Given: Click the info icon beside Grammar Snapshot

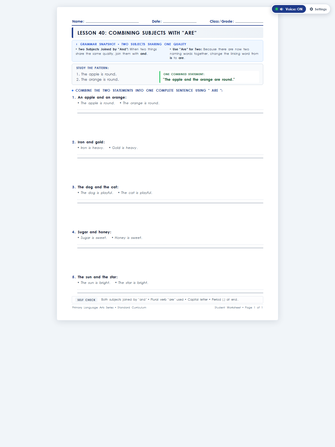Looking at the screenshot, I should (77, 44).
